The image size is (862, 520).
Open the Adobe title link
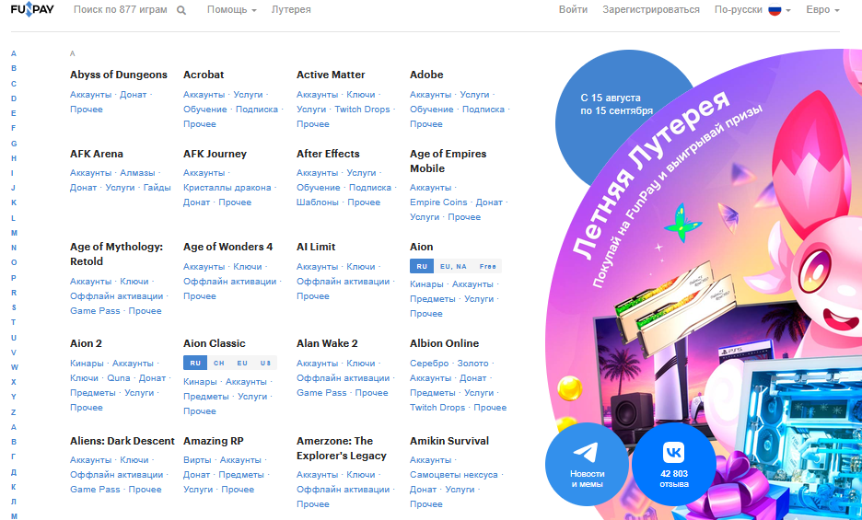point(426,75)
